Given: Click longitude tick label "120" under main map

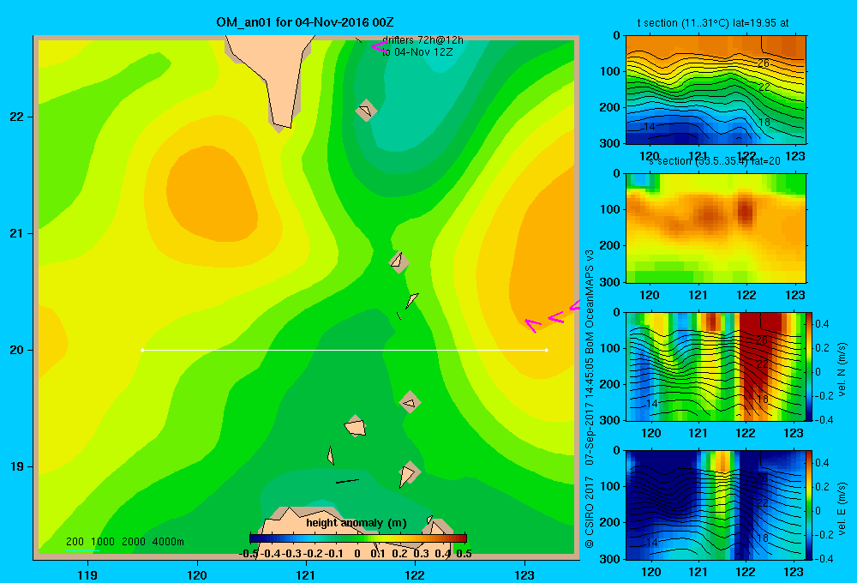Looking at the screenshot, I should tap(197, 574).
